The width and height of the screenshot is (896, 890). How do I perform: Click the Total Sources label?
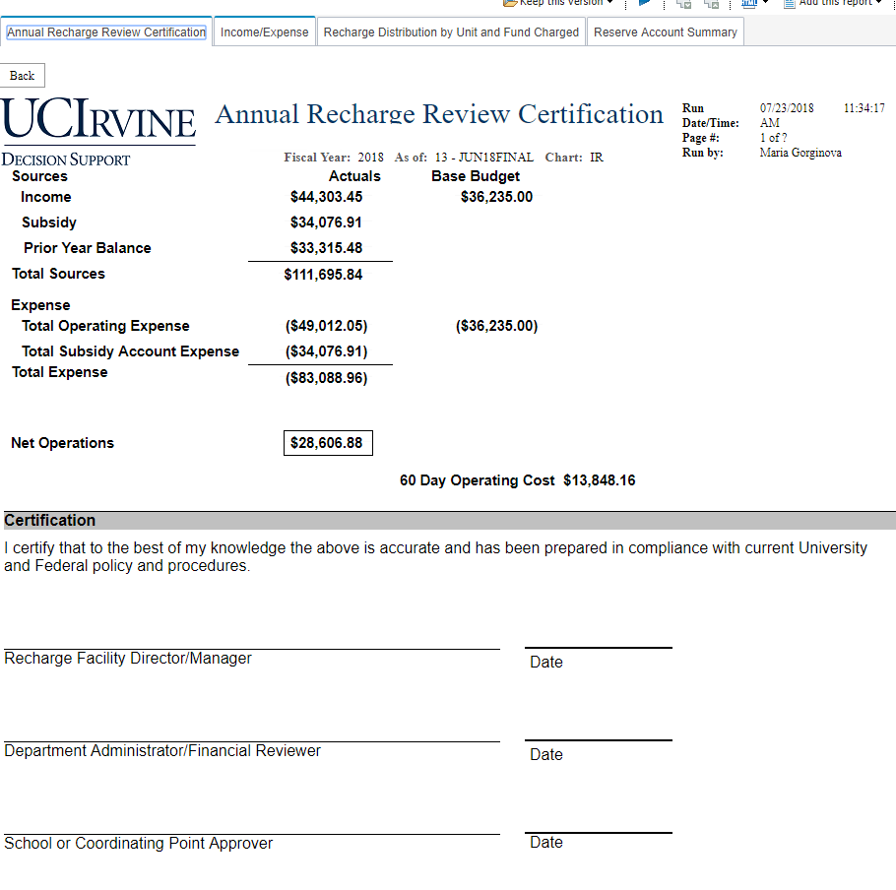(58, 274)
